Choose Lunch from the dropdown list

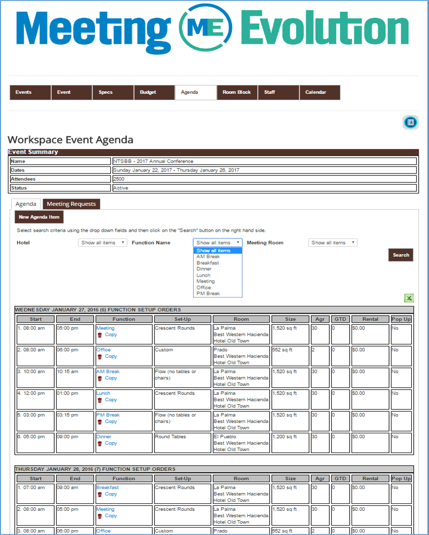(203, 275)
